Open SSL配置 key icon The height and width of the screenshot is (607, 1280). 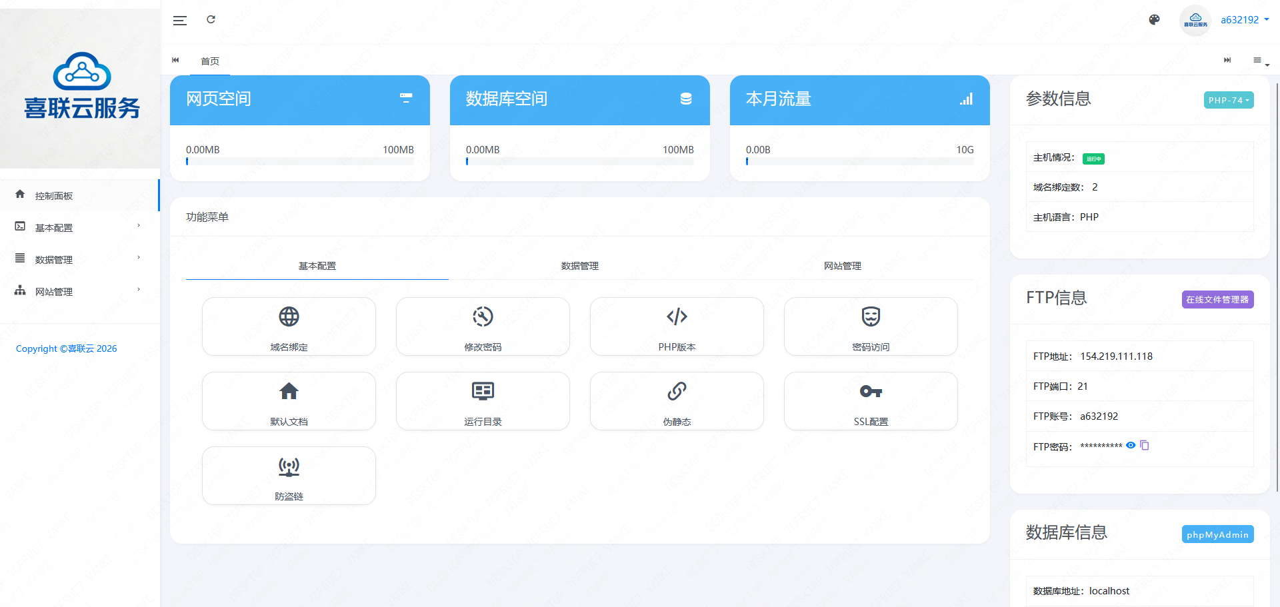pos(871,392)
